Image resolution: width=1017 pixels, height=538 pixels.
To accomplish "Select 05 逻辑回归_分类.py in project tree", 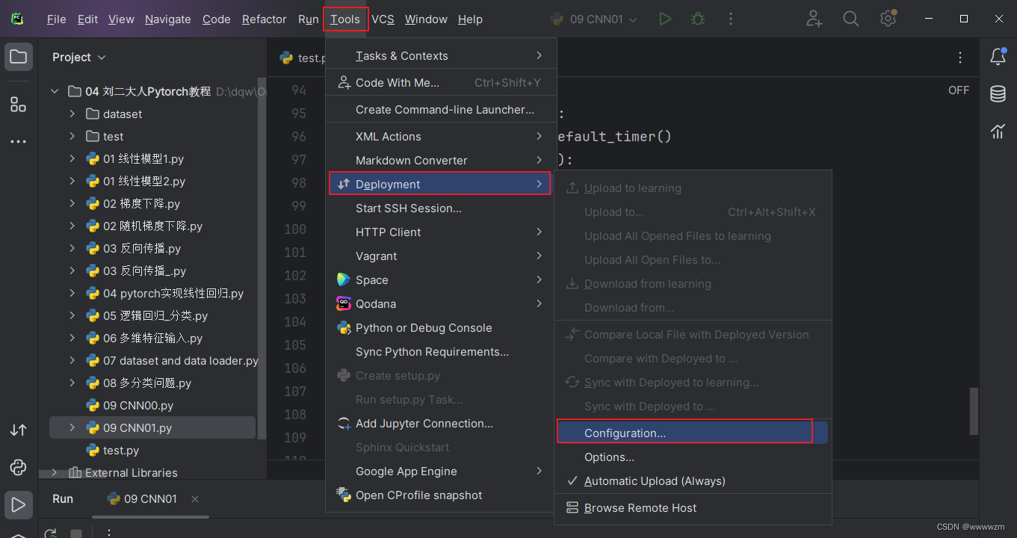I will [155, 316].
